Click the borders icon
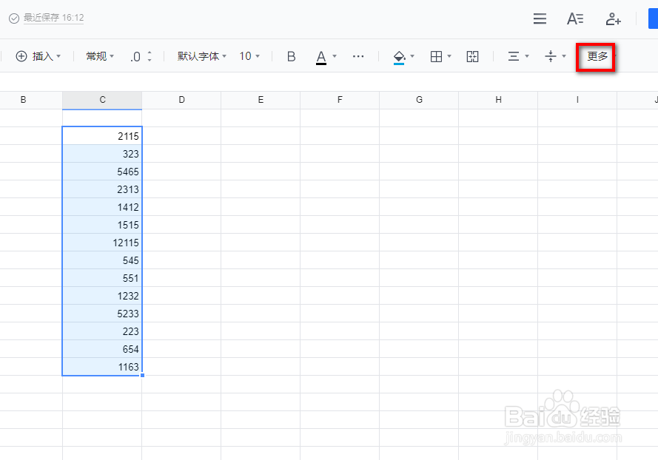Image resolution: width=658 pixels, height=460 pixels. (437, 56)
